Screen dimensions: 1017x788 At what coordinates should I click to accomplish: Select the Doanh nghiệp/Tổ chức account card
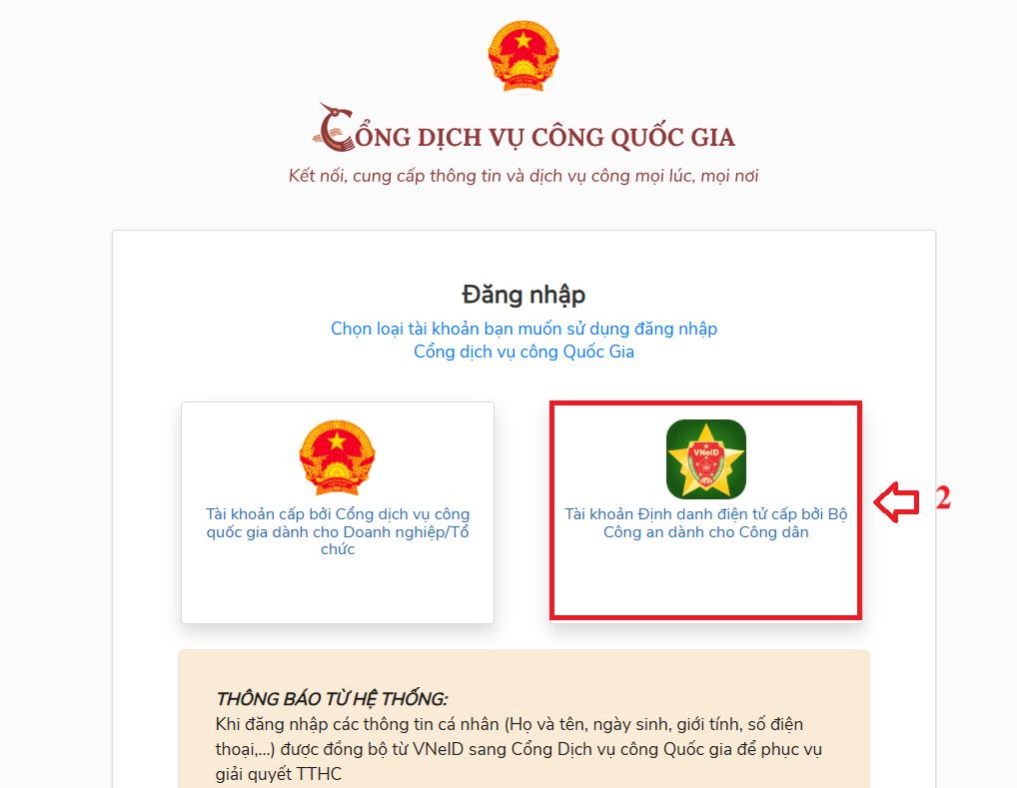(338, 512)
